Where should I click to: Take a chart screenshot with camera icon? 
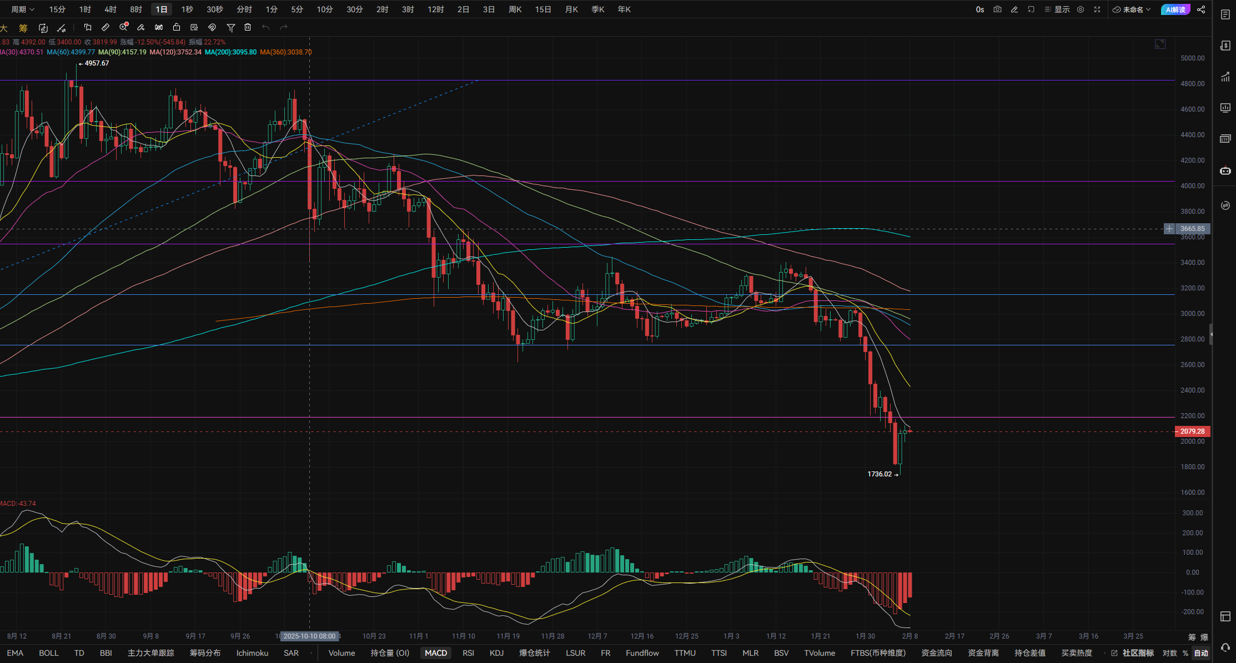click(x=997, y=9)
